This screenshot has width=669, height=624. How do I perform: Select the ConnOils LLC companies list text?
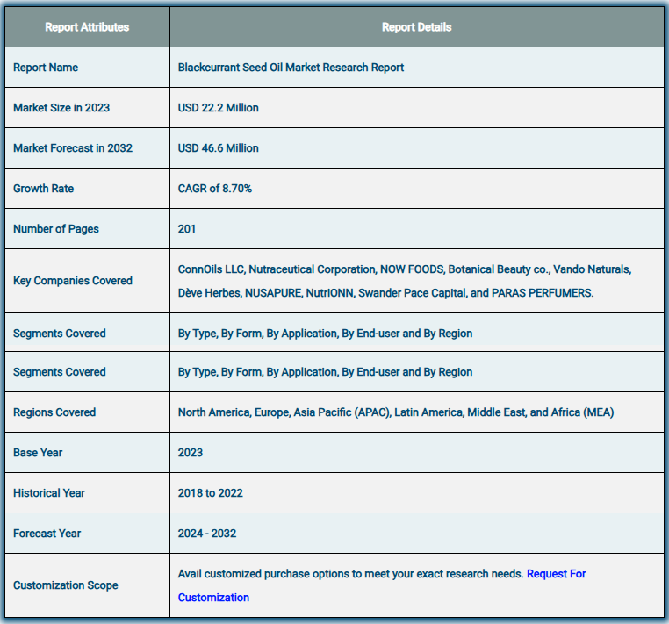pos(405,281)
